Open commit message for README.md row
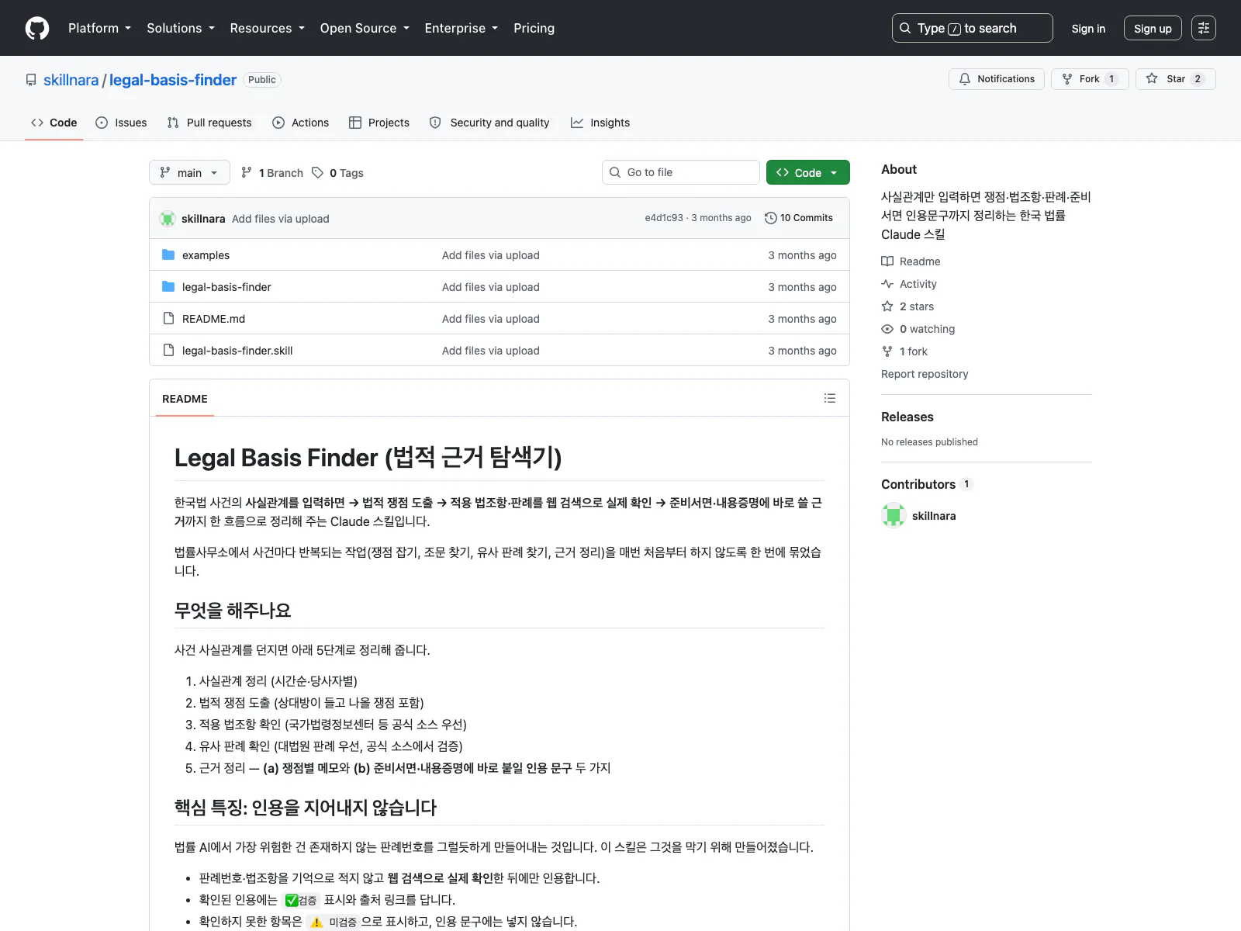Screen dimensions: 1241x931 [491, 319]
